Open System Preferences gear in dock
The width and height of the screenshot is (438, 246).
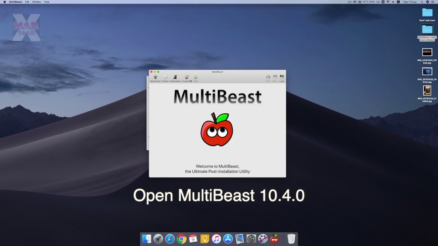click(x=251, y=238)
